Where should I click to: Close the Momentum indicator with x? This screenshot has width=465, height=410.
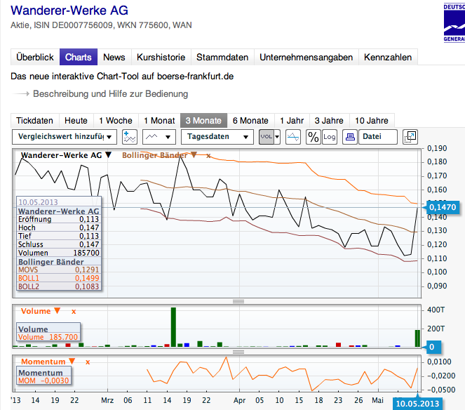pyautogui.click(x=89, y=361)
